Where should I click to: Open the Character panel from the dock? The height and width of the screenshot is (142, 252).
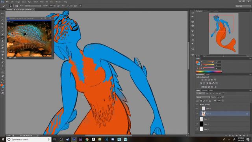pyautogui.click(x=193, y=40)
